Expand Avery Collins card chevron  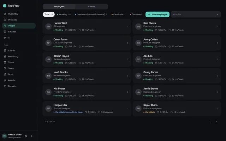point(218,43)
